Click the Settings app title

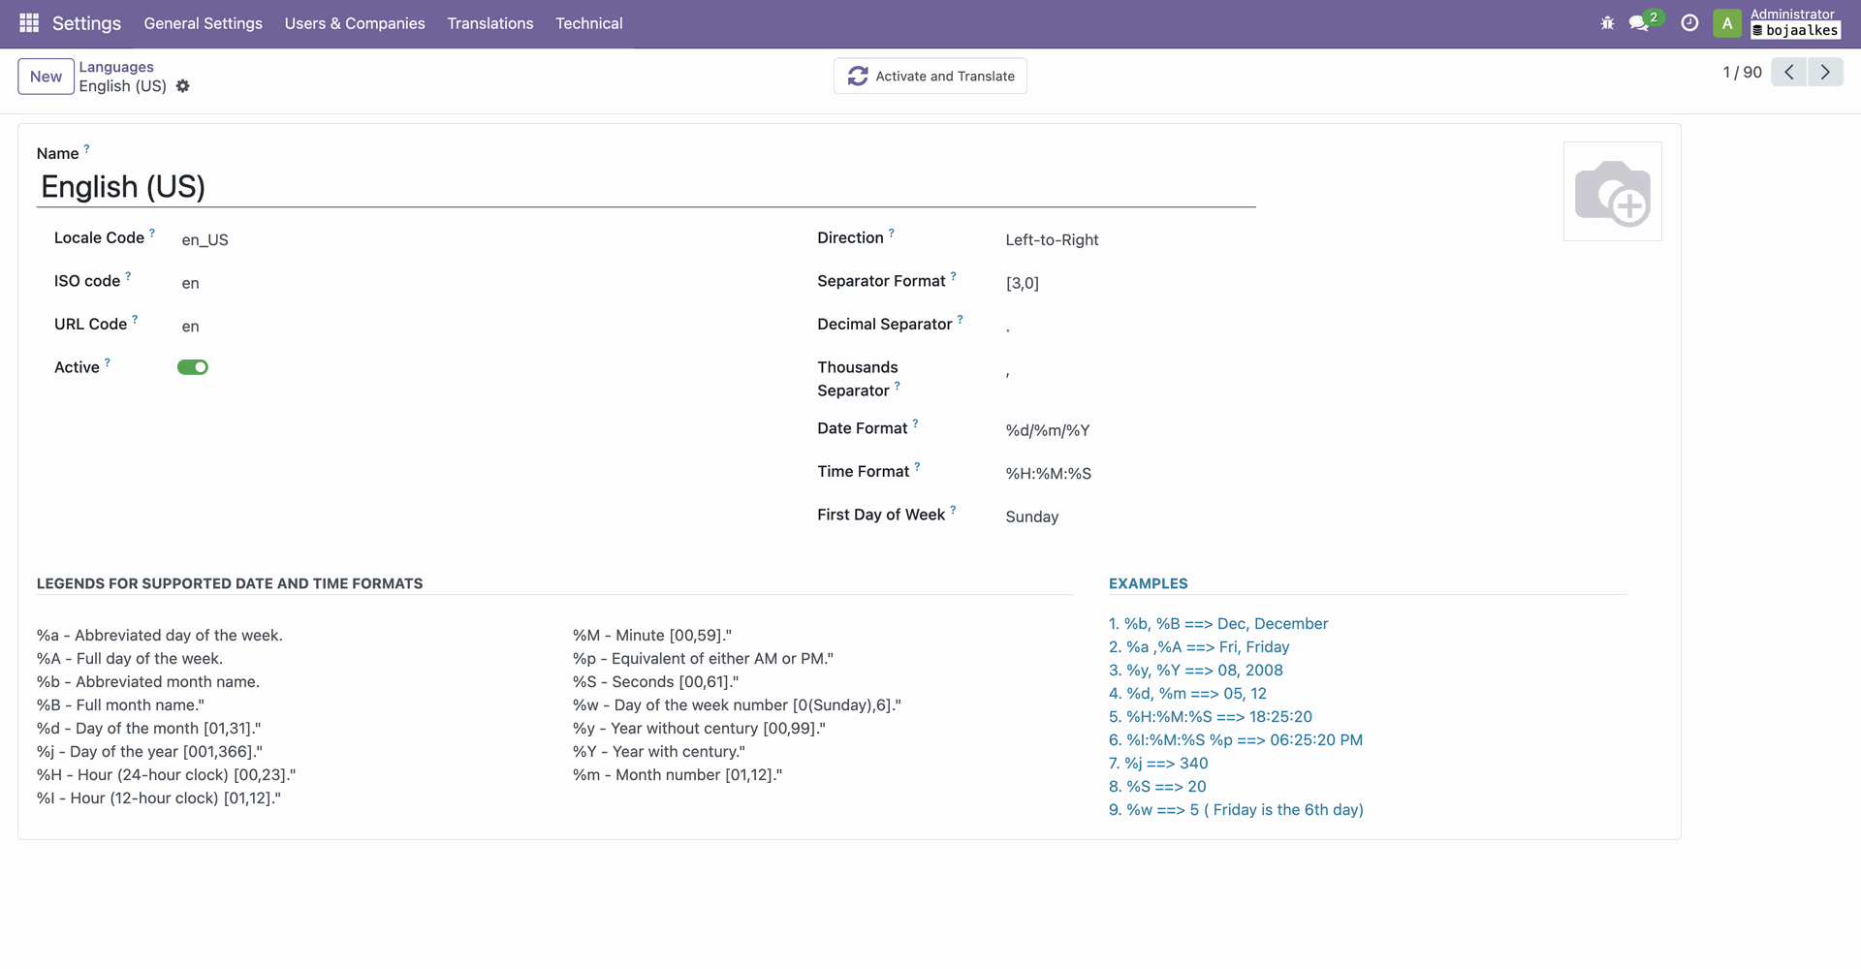point(86,23)
